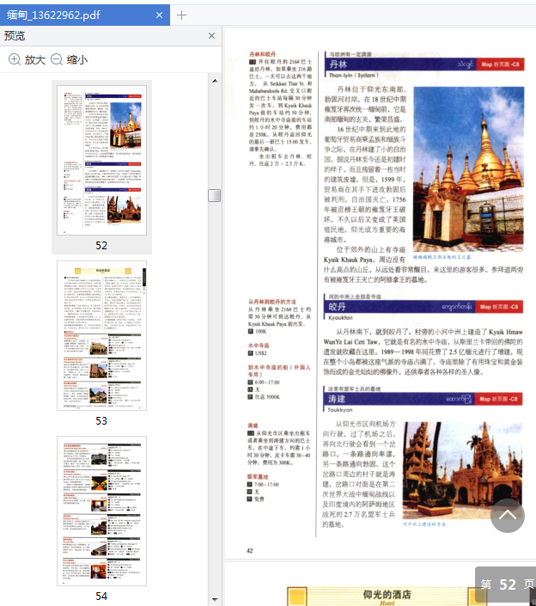Open a new tab with plus button
The image size is (536, 606).
181,15
